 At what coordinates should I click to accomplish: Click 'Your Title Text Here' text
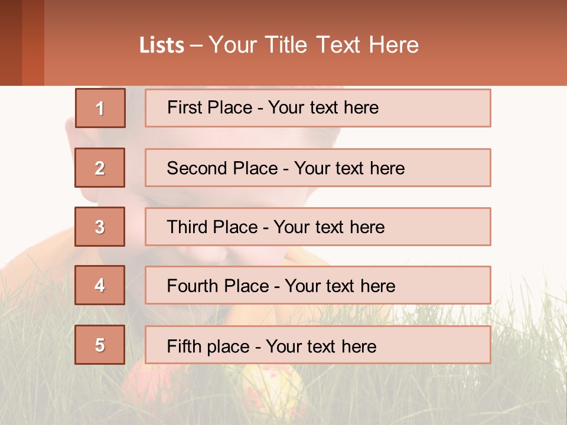pyautogui.click(x=314, y=45)
